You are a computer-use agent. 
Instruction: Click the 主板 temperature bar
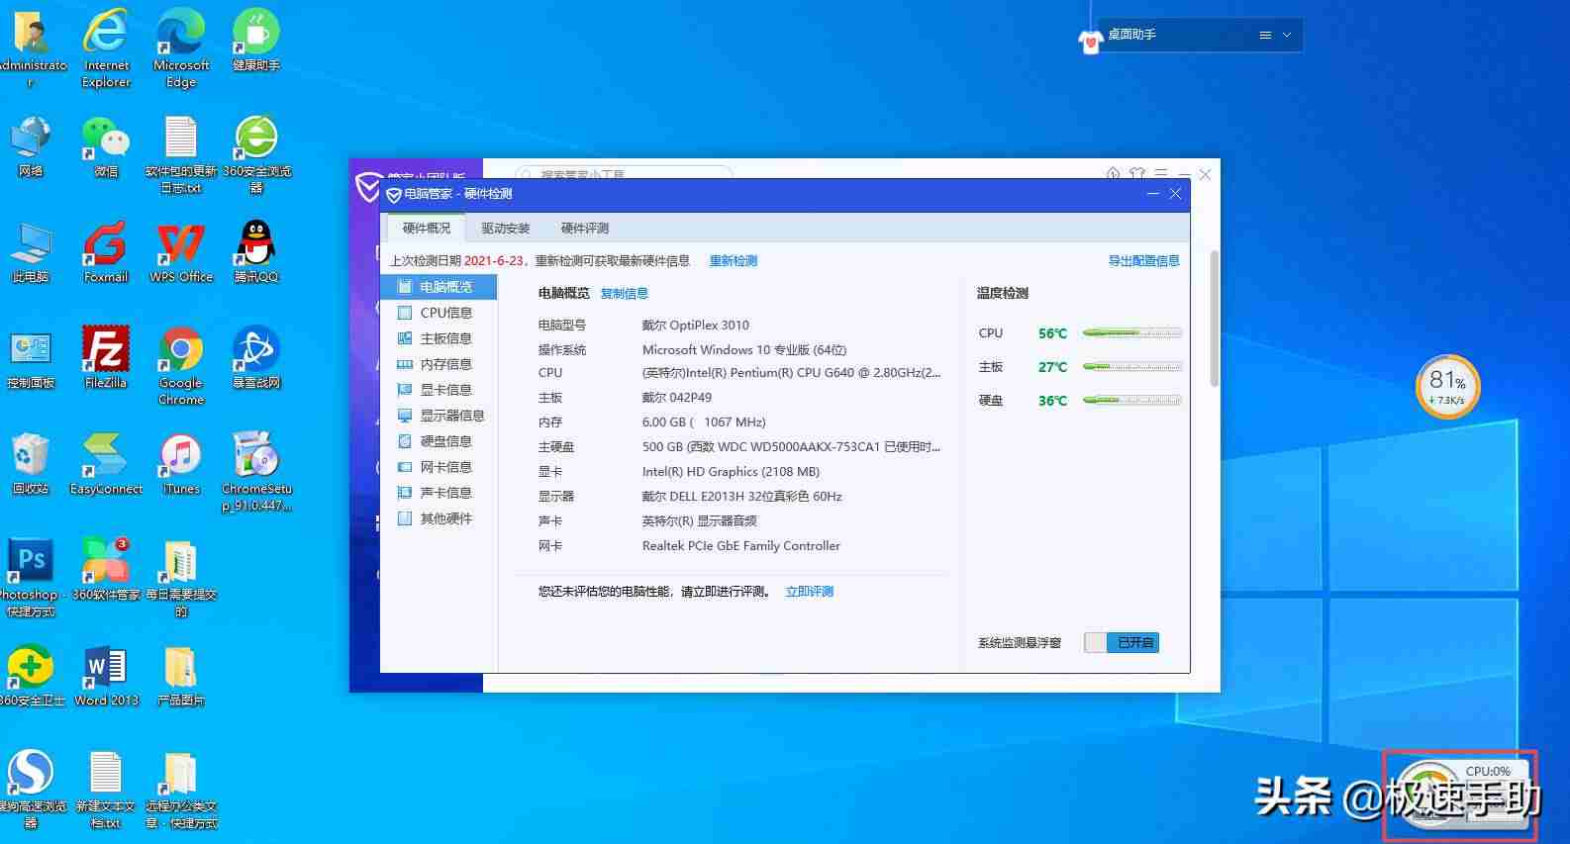1131,367
